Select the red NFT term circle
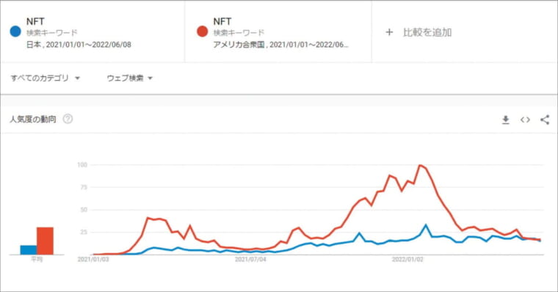 click(202, 32)
